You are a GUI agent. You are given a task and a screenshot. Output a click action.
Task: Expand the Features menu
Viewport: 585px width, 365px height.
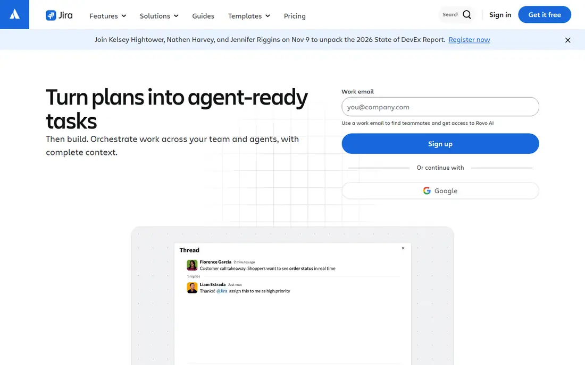[x=108, y=16]
